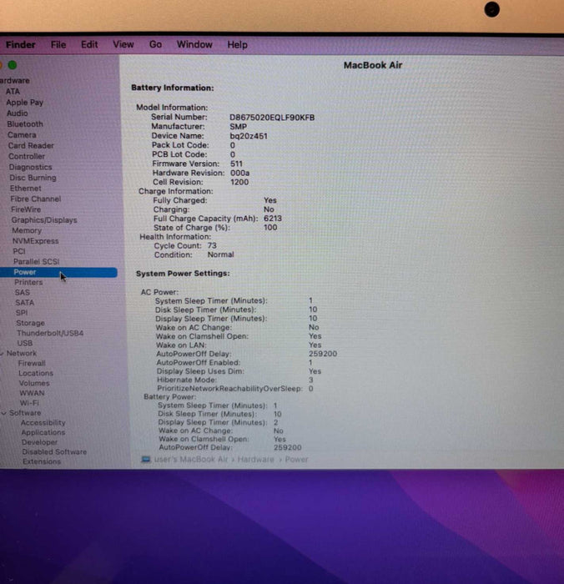564x584 pixels.
Task: Select Memory in the sidebar
Action: pyautogui.click(x=27, y=230)
